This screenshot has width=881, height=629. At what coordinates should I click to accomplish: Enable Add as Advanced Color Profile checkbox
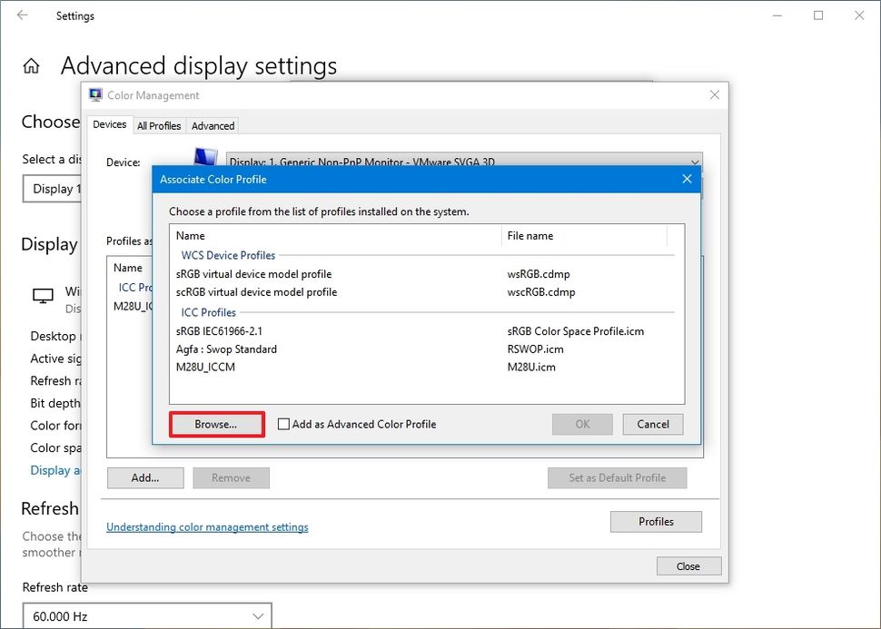(284, 424)
